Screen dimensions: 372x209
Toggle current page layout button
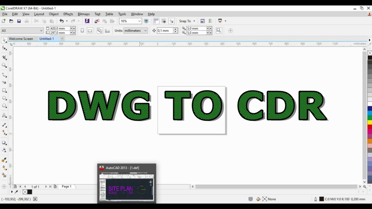tap(108, 30)
